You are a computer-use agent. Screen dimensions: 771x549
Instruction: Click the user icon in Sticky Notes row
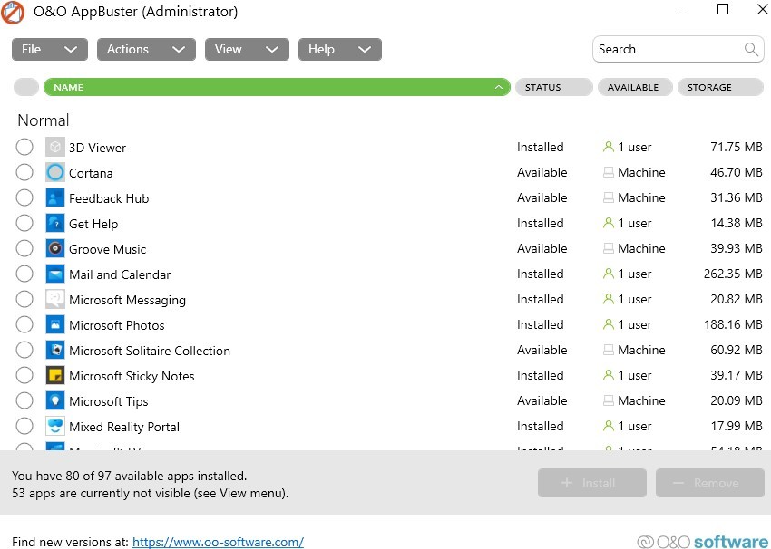click(x=609, y=375)
